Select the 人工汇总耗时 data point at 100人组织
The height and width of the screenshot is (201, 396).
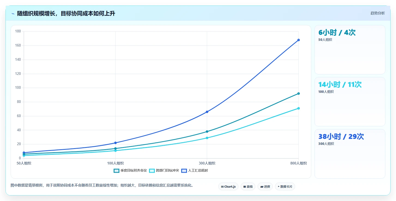coord(115,143)
